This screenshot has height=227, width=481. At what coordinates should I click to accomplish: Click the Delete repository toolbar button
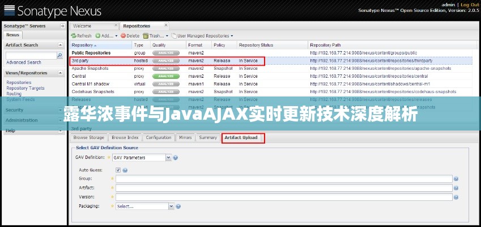tap(130, 36)
